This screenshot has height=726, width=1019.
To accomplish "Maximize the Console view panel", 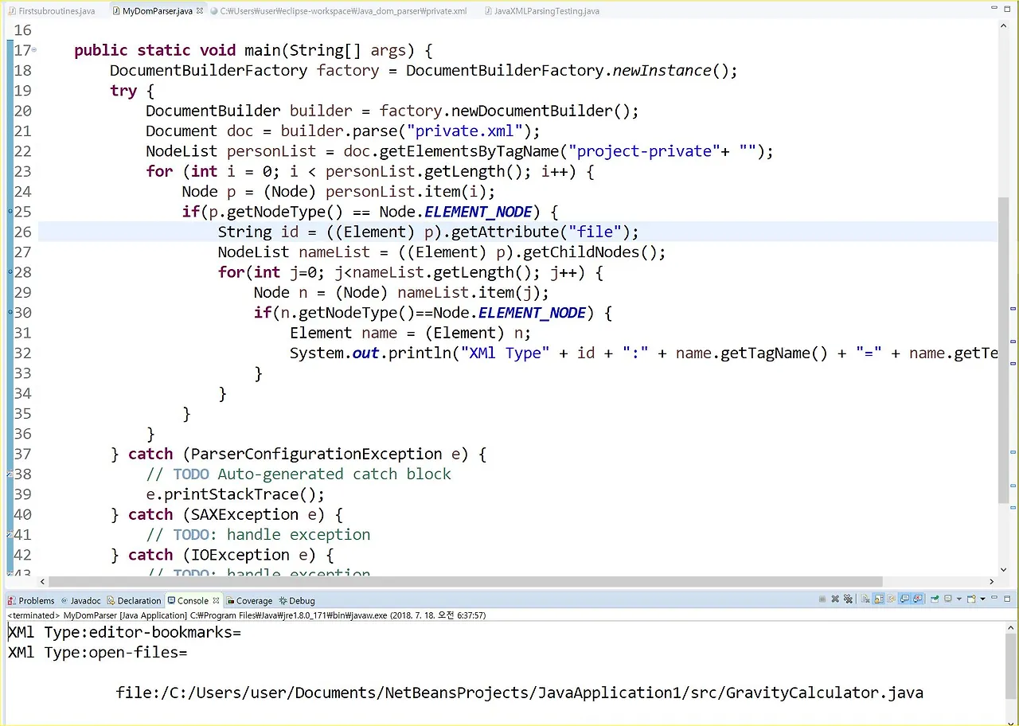I will 1007,599.
